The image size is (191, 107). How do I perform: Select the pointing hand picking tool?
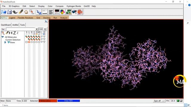tap(38, 12)
